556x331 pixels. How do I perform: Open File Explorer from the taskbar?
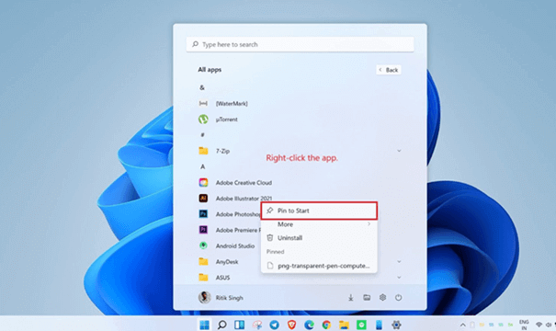344,325
